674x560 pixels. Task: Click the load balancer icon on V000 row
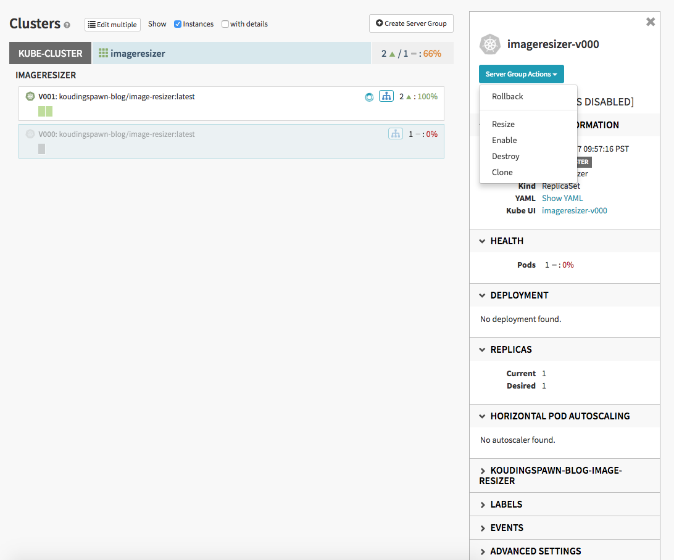tap(395, 134)
